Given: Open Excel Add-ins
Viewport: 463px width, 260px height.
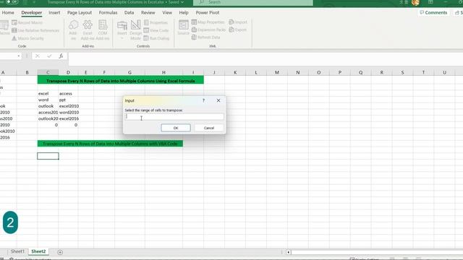Looking at the screenshot, I should (x=88, y=30).
